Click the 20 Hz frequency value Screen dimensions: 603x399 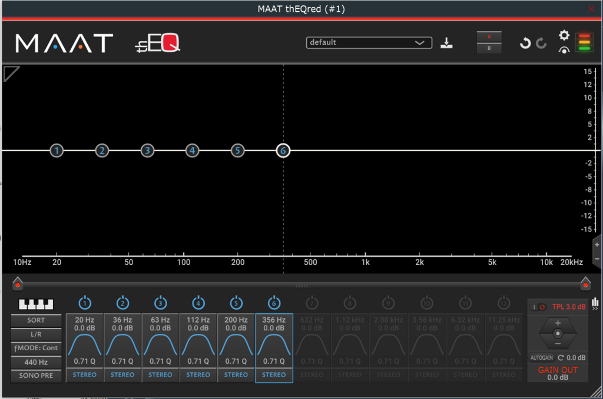point(85,320)
